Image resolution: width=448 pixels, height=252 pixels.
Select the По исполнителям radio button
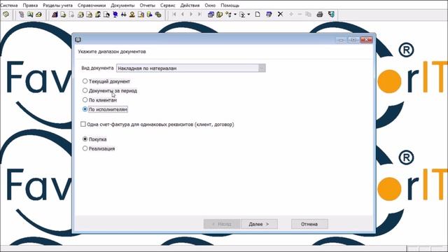coord(85,109)
